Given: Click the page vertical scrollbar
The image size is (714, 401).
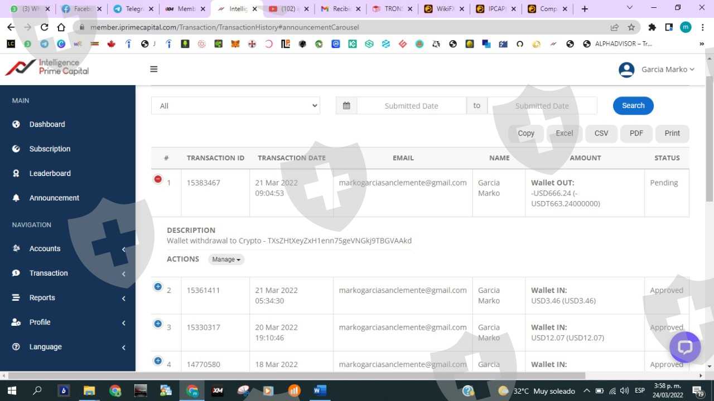Looking at the screenshot, I should (710, 139).
